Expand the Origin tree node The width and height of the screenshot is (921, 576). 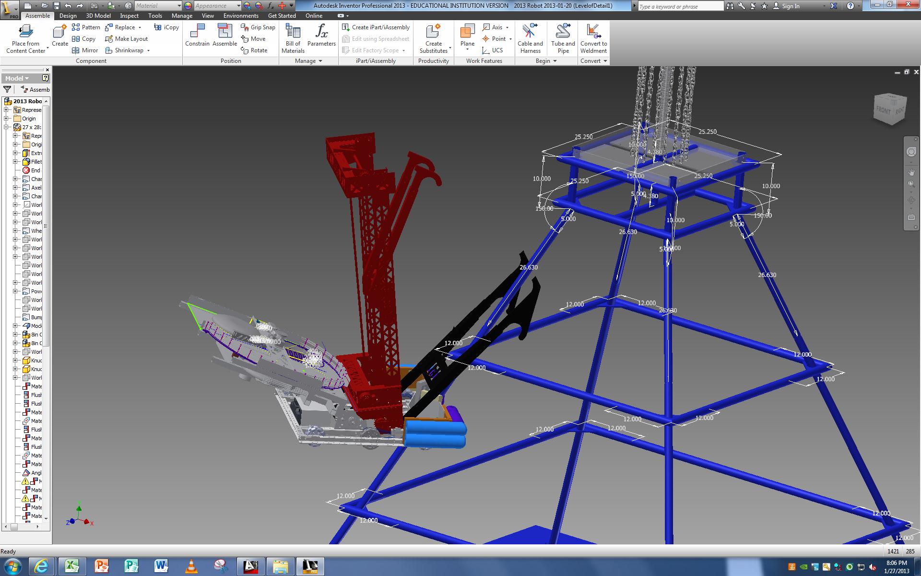[x=7, y=119]
